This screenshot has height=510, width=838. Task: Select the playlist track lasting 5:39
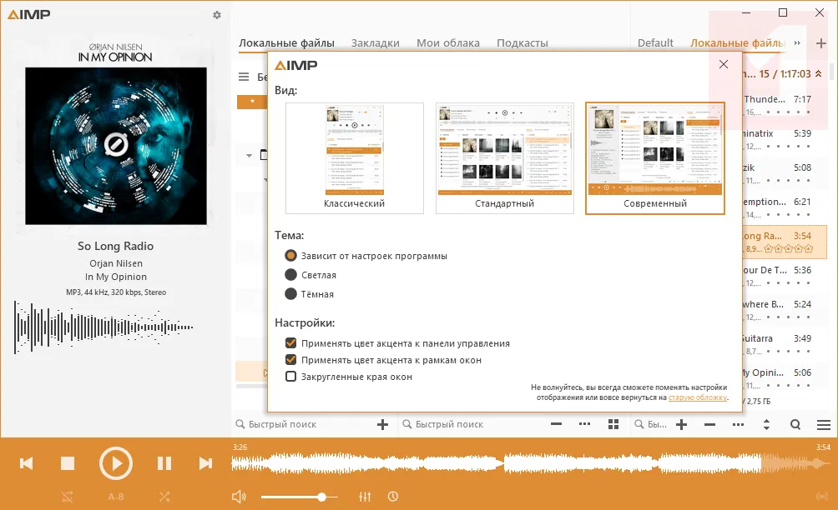coord(784,139)
